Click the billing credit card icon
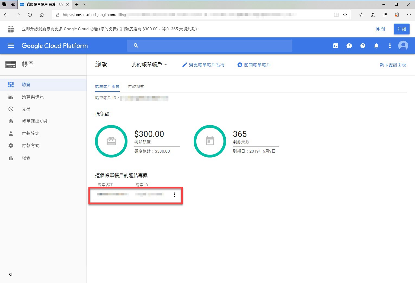This screenshot has width=415, height=283. (11, 65)
